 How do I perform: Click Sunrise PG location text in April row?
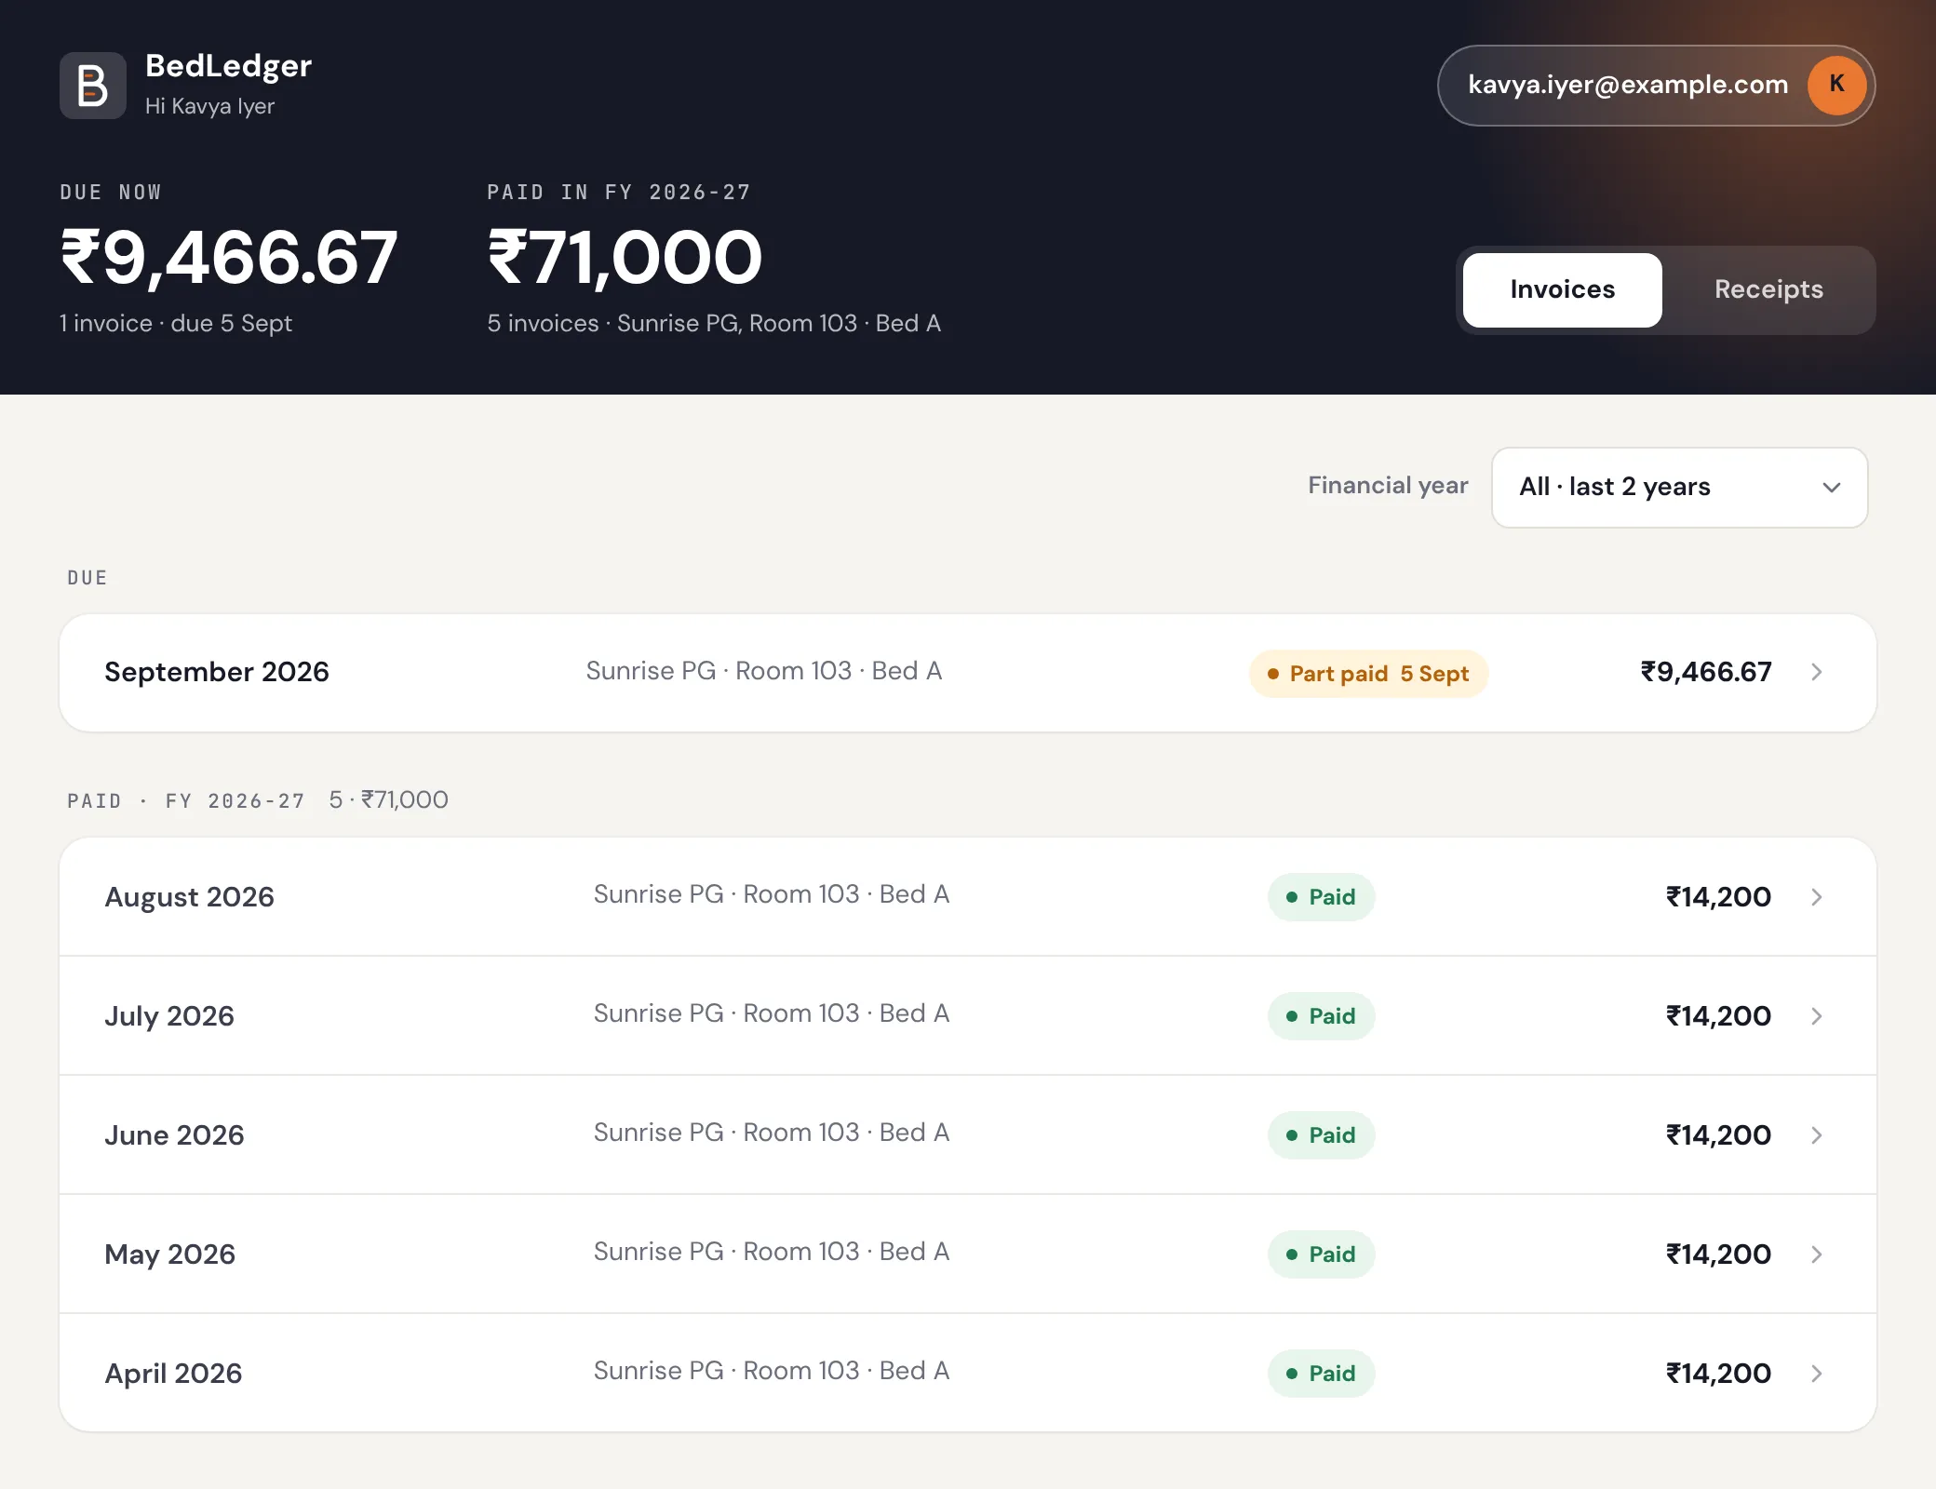[x=772, y=1371]
